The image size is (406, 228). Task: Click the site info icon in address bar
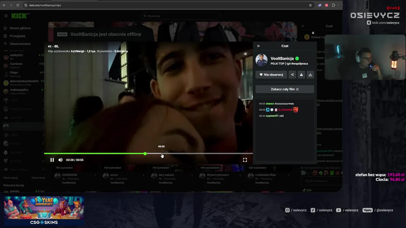point(26,5)
